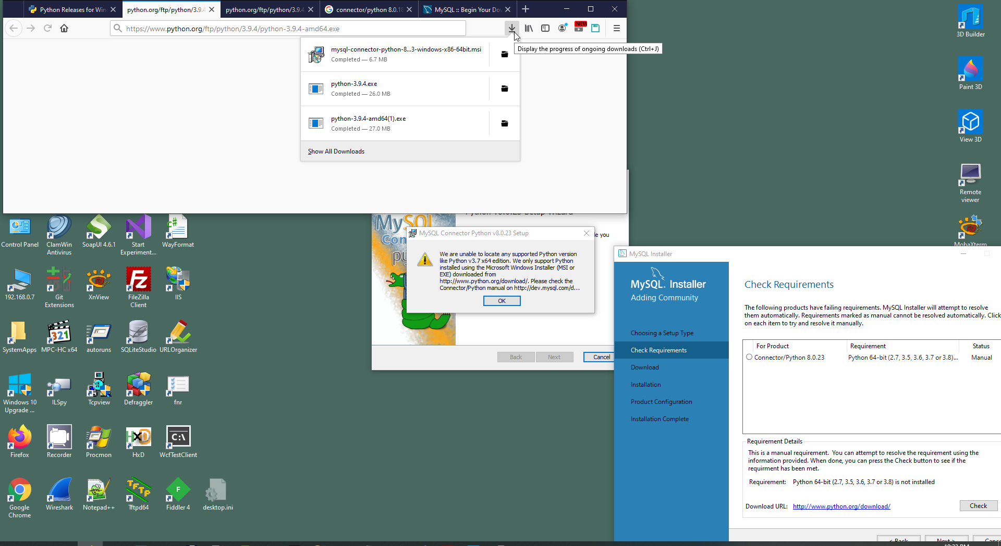Open containing folder for python-3.9.4-amd64(1).exe
This screenshot has width=1001, height=546.
point(505,123)
